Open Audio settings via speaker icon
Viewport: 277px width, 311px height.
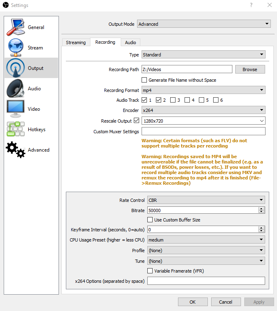tap(16, 88)
